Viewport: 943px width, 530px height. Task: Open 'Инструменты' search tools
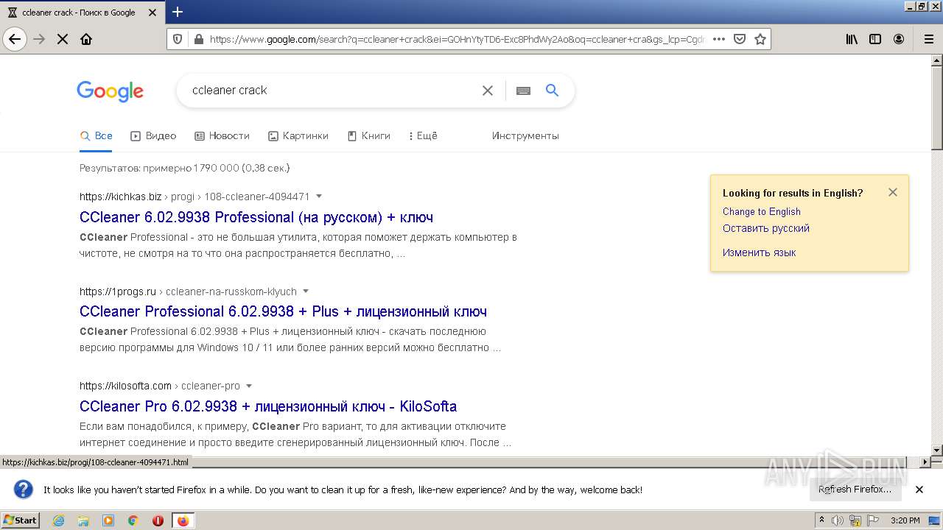(x=525, y=135)
